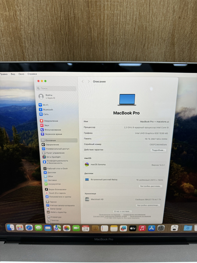Open Настройки дисплеев button

[x=150, y=186]
